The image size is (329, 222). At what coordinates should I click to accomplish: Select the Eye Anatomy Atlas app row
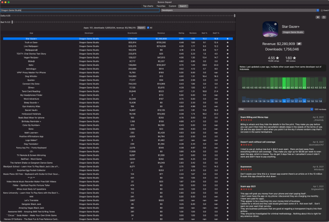(x=118, y=107)
